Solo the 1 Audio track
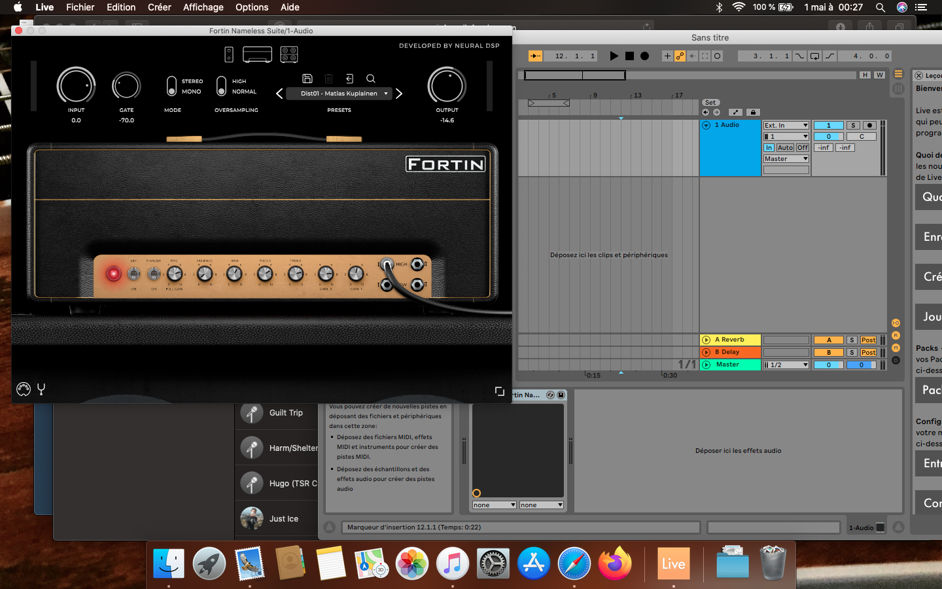The width and height of the screenshot is (942, 589). [853, 126]
